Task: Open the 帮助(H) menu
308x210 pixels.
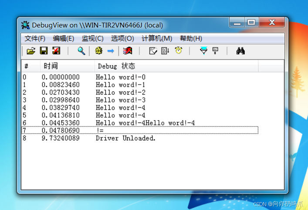Action: pyautogui.click(x=191, y=38)
